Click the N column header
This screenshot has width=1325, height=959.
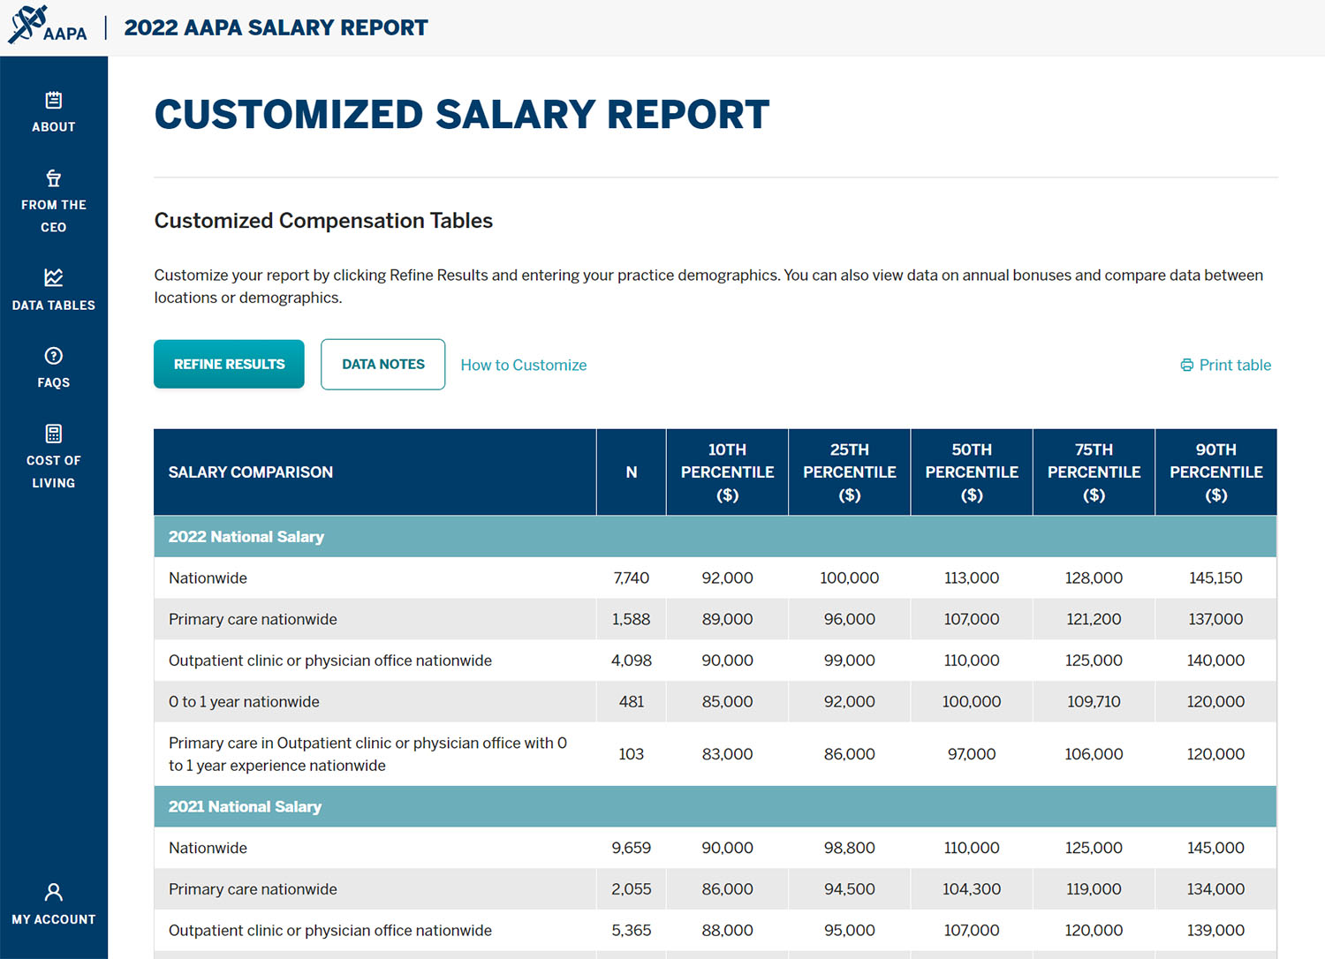tap(632, 472)
